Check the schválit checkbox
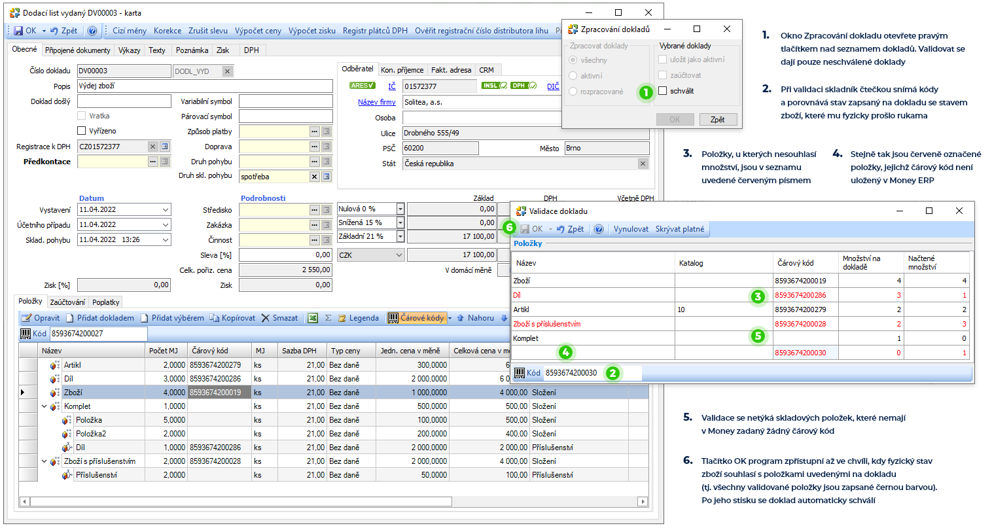Image resolution: width=992 pixels, height=530 pixels. tap(663, 91)
